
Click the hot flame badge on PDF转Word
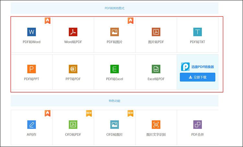pyautogui.click(x=48, y=21)
